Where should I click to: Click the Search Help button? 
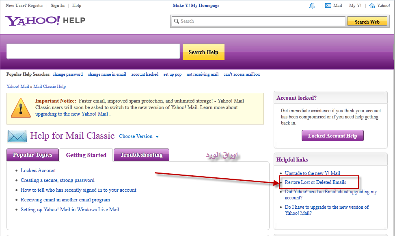pyautogui.click(x=203, y=52)
